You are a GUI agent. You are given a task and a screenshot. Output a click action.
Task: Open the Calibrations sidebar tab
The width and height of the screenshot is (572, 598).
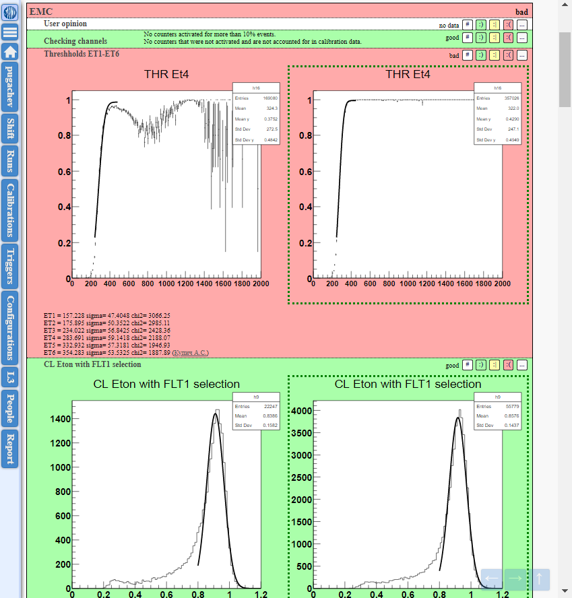point(10,209)
